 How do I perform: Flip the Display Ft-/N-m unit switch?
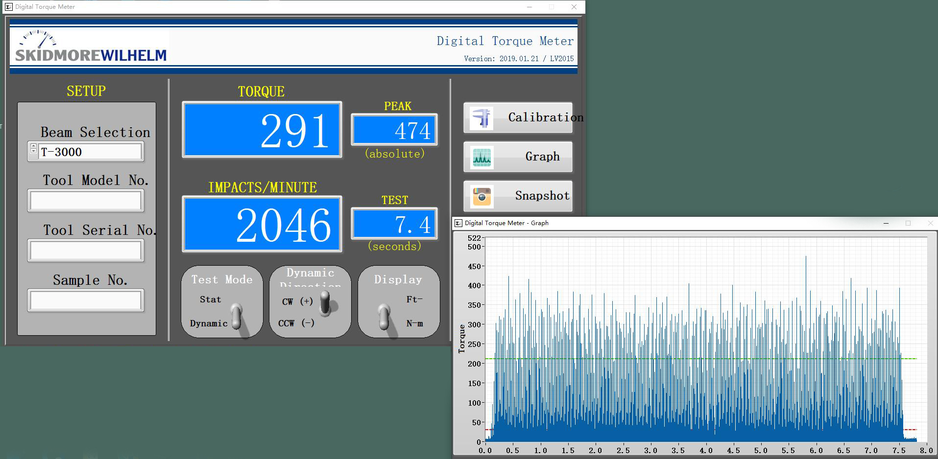click(x=385, y=317)
